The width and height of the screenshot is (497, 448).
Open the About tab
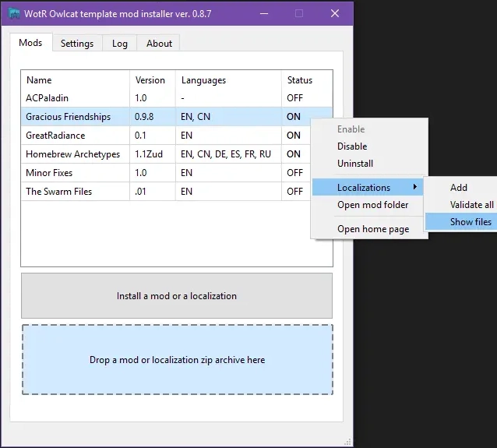click(x=159, y=43)
